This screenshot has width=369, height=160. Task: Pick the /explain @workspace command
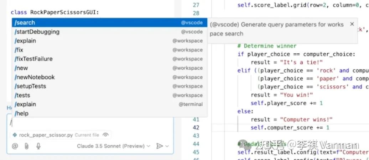click(109, 41)
